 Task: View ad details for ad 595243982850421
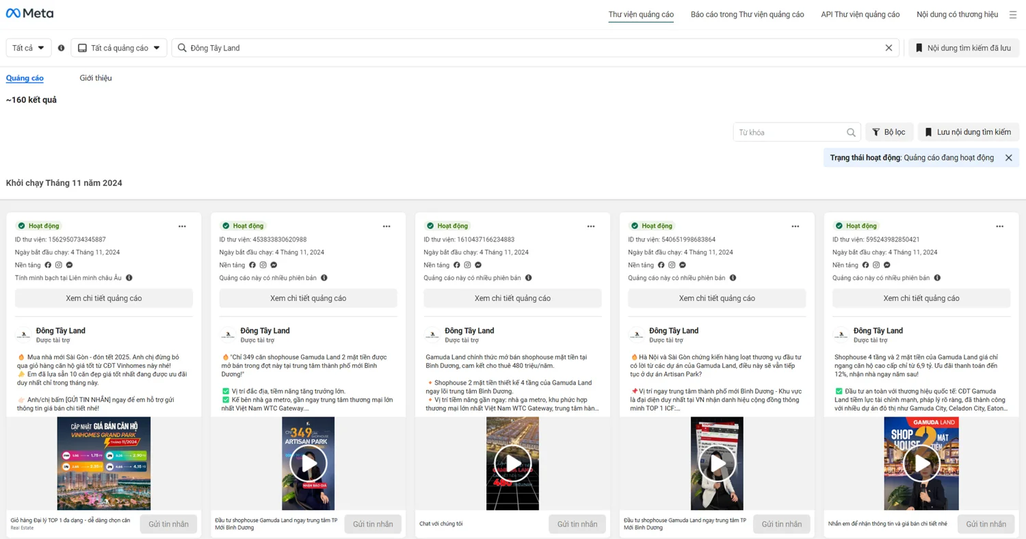[921, 298]
